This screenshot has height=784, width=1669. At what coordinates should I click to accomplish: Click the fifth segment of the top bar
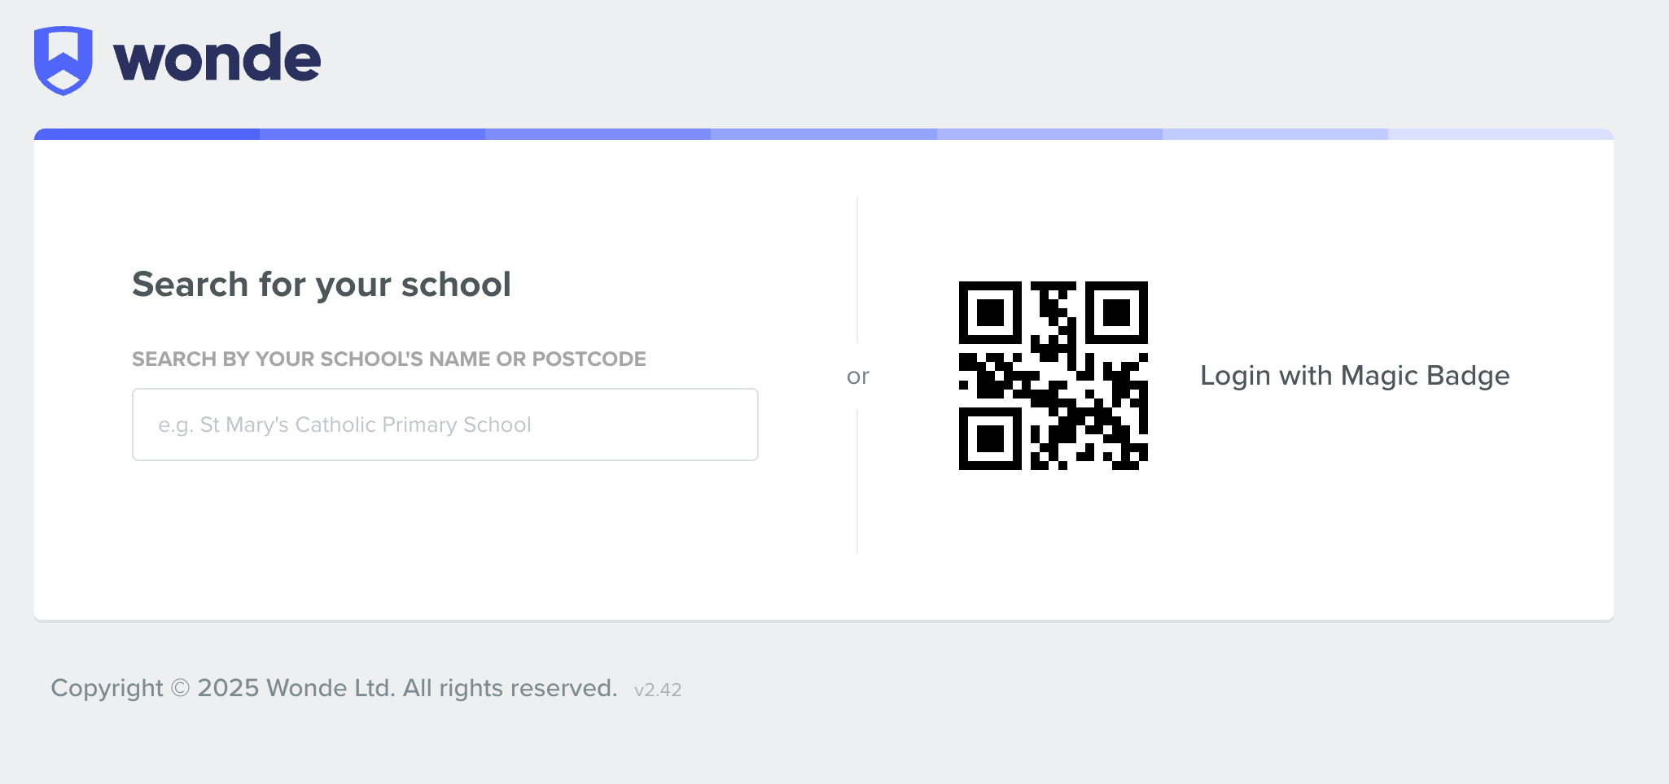(x=1049, y=134)
